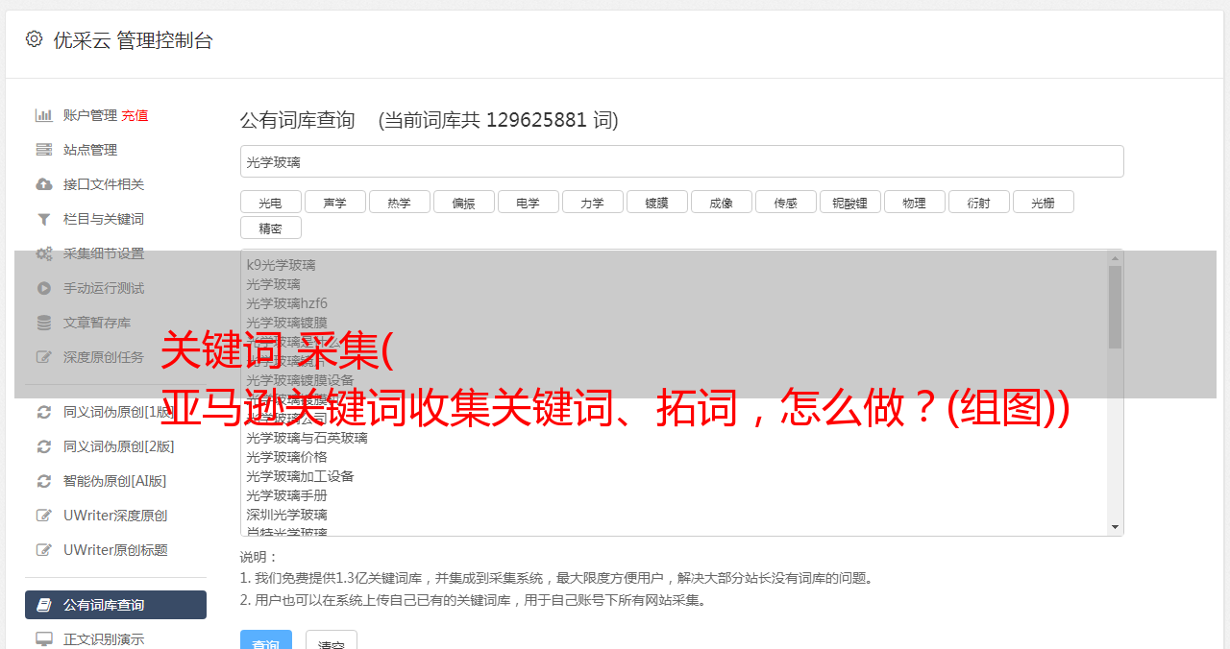Click the 精密 tag button
The height and width of the screenshot is (649, 1230).
pyautogui.click(x=270, y=228)
